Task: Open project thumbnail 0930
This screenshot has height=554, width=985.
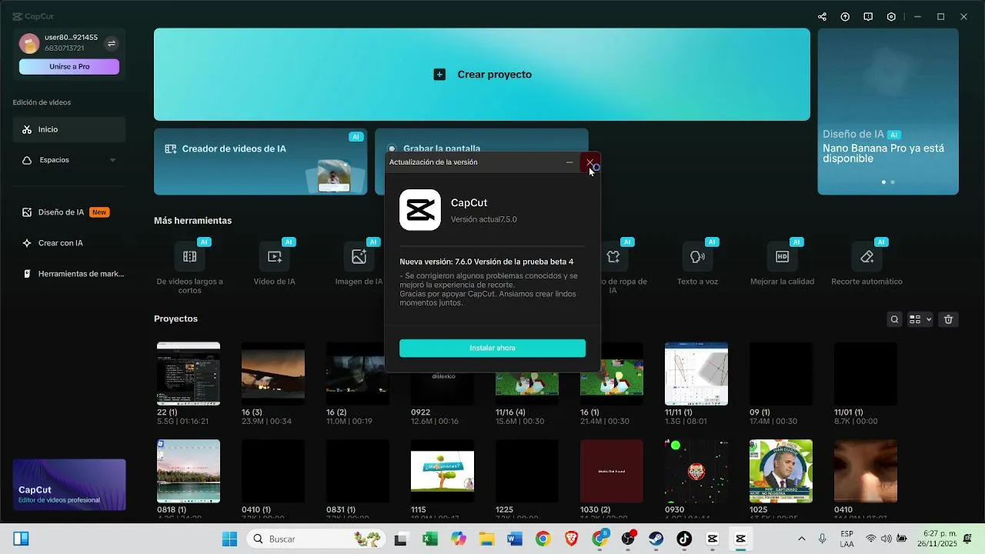Action: tap(696, 471)
